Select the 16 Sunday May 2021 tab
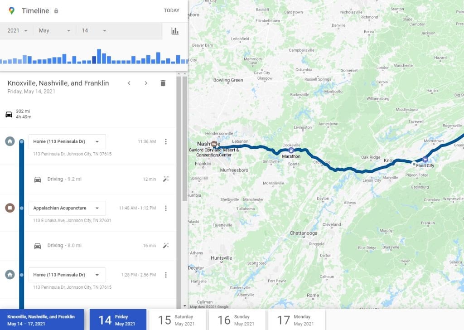464x330 pixels. click(237, 320)
